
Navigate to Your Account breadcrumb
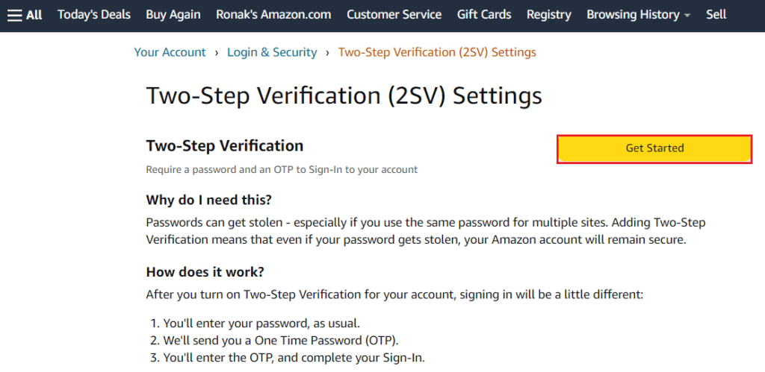pyautogui.click(x=170, y=52)
